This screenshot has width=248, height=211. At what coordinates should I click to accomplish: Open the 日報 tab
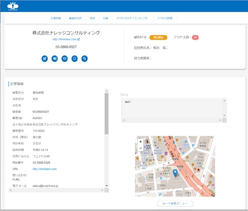click(x=106, y=18)
